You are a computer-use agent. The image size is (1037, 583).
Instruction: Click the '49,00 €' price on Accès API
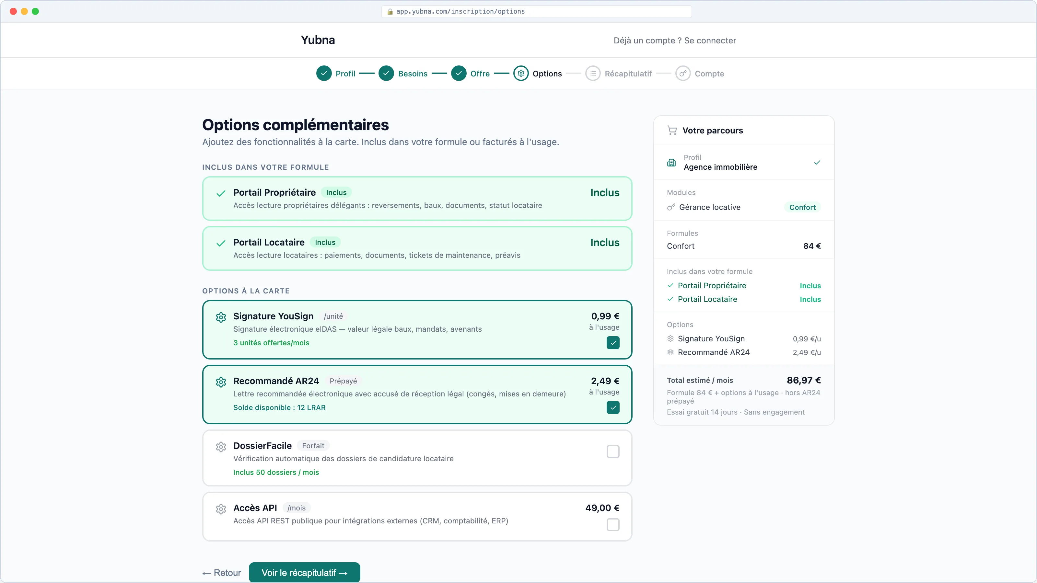(602, 508)
